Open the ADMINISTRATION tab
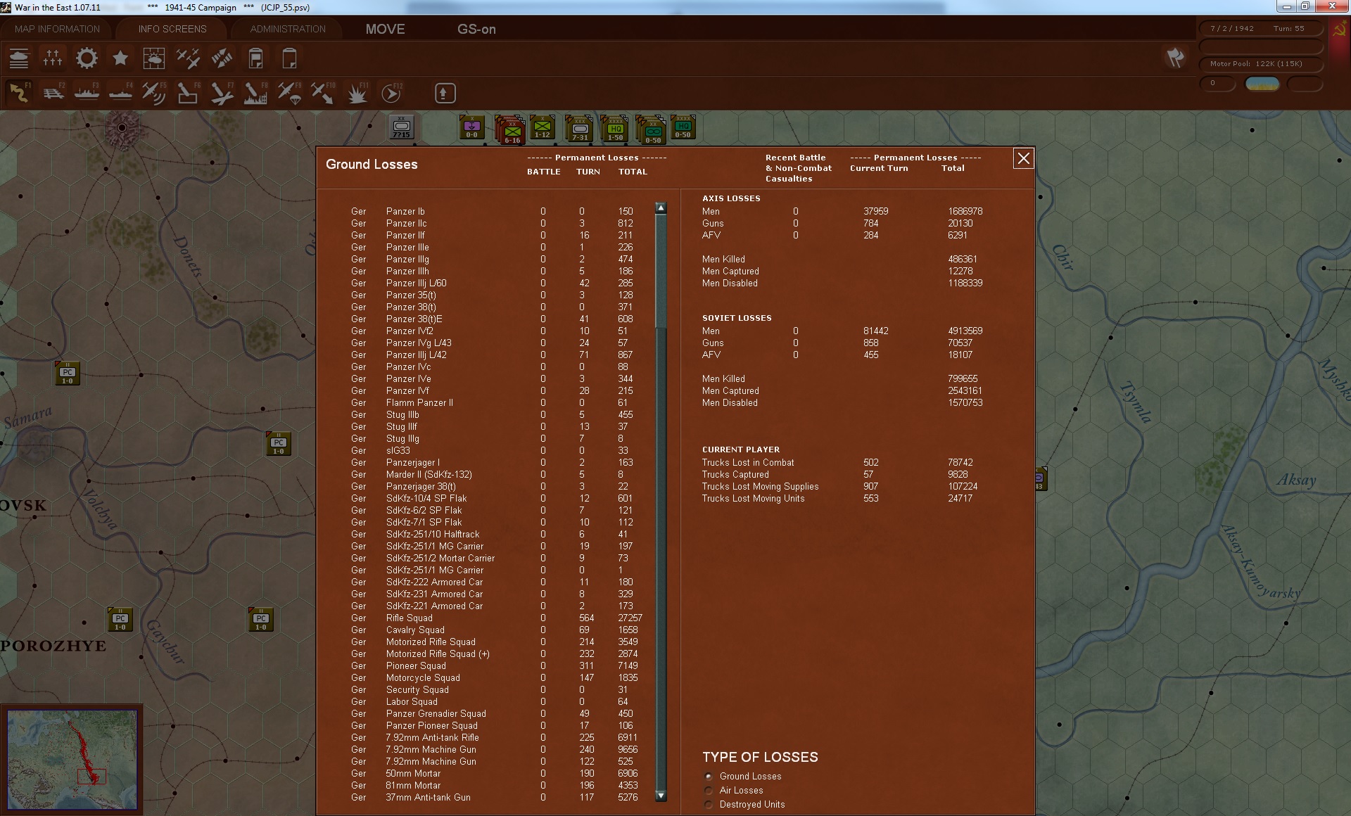The width and height of the screenshot is (1351, 816). 288,29
